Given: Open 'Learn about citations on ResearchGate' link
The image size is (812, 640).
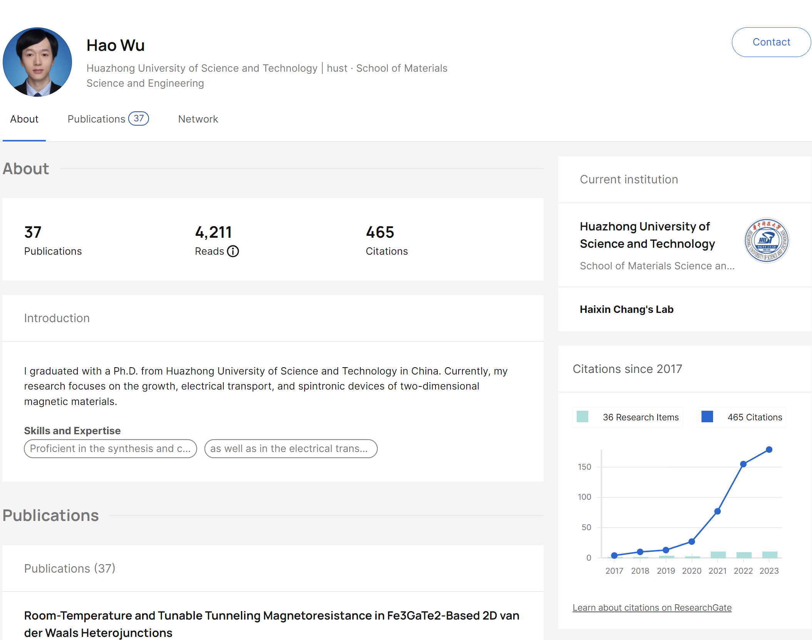Looking at the screenshot, I should (652, 608).
